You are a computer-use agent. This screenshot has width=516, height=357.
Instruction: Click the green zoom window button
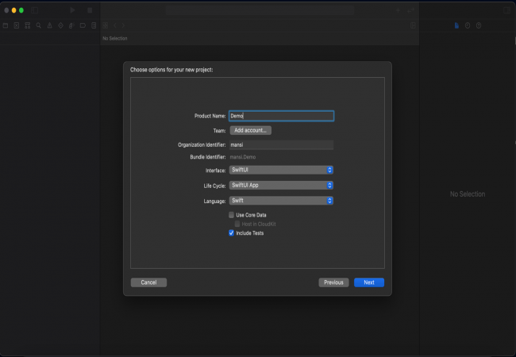tap(21, 10)
